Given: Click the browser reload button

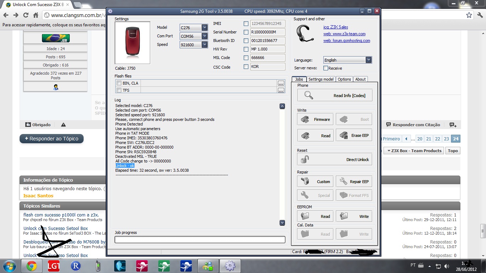Looking at the screenshot, I should (x=26, y=15).
